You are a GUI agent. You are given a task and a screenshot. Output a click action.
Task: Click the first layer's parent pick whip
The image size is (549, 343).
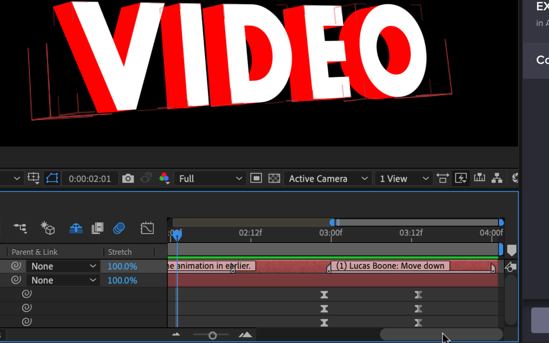tap(16, 266)
